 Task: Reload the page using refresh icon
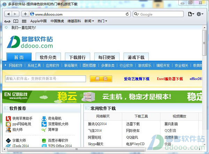(x=127, y=14)
